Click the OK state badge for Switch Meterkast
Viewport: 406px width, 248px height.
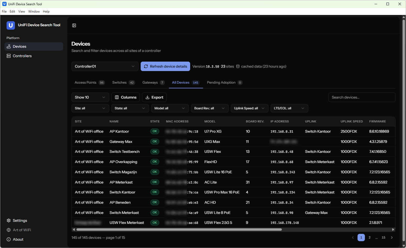[x=155, y=213]
